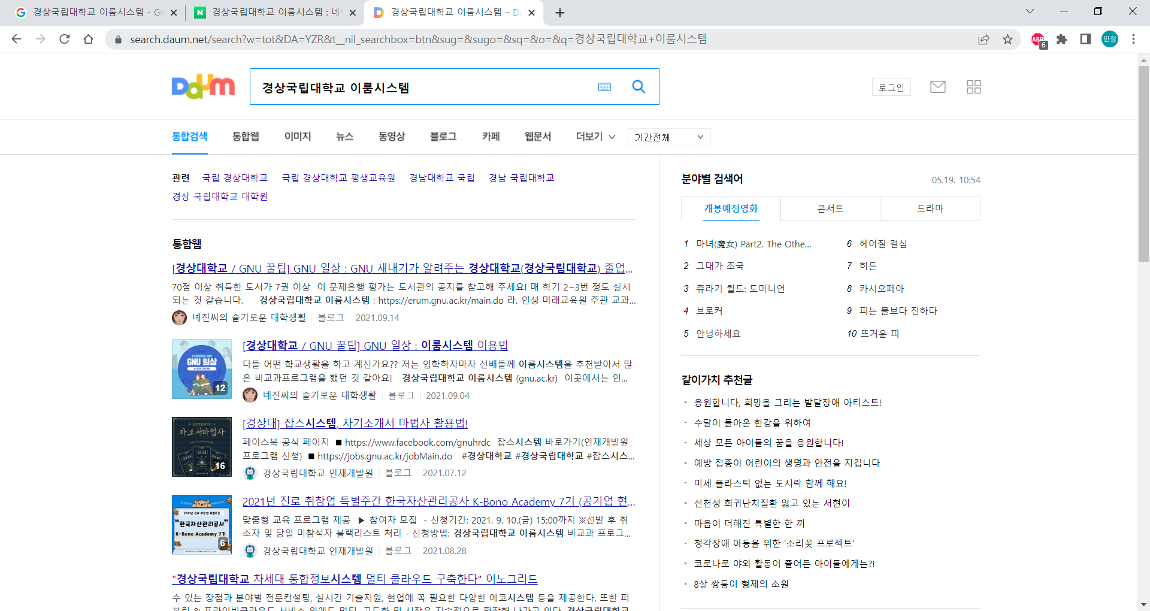Open movie ranking 브로커
The image size is (1150, 611).
(x=709, y=311)
